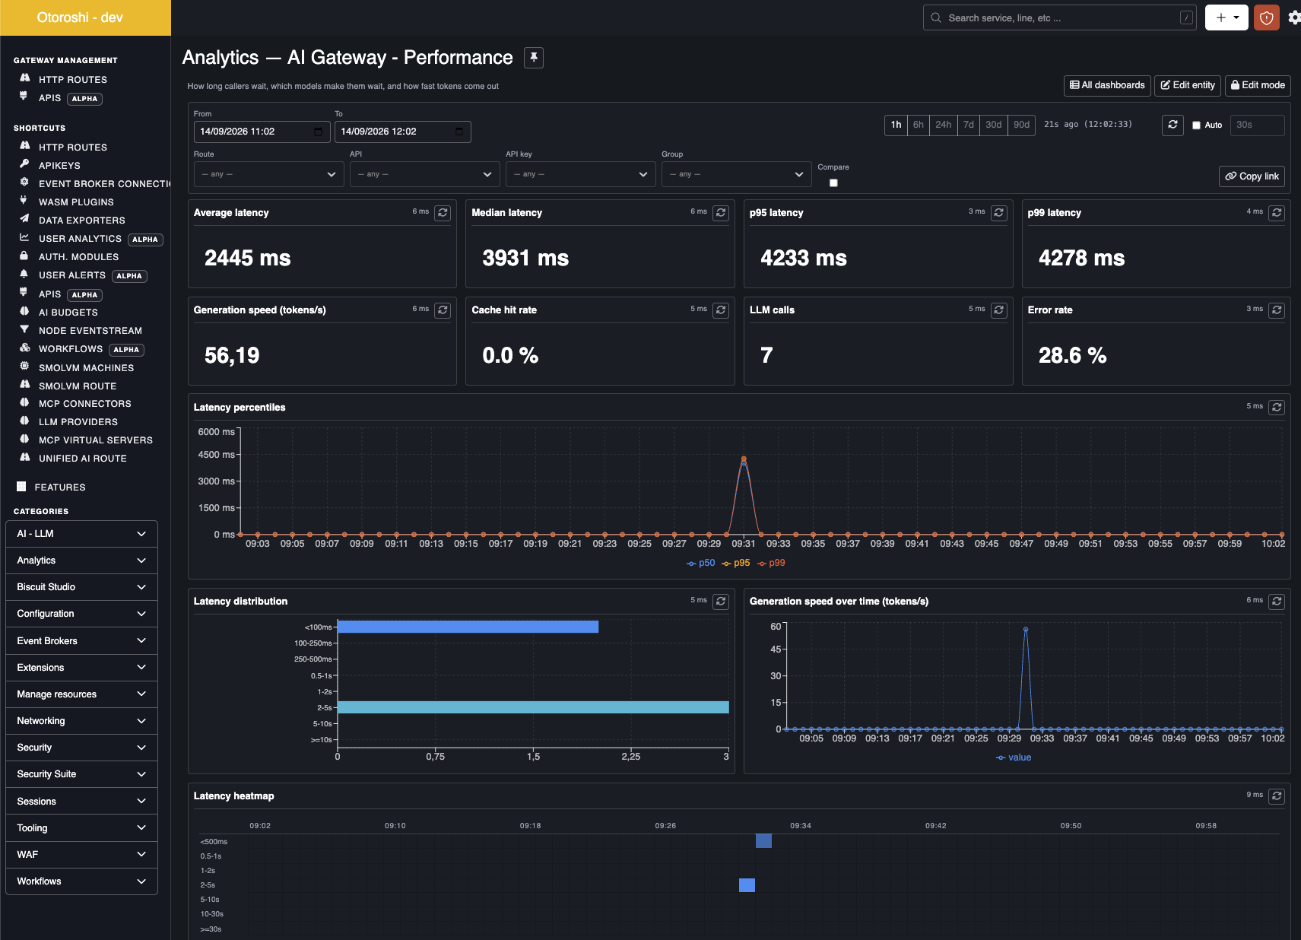Click the <100ms bar in Latency distribution

pos(468,627)
